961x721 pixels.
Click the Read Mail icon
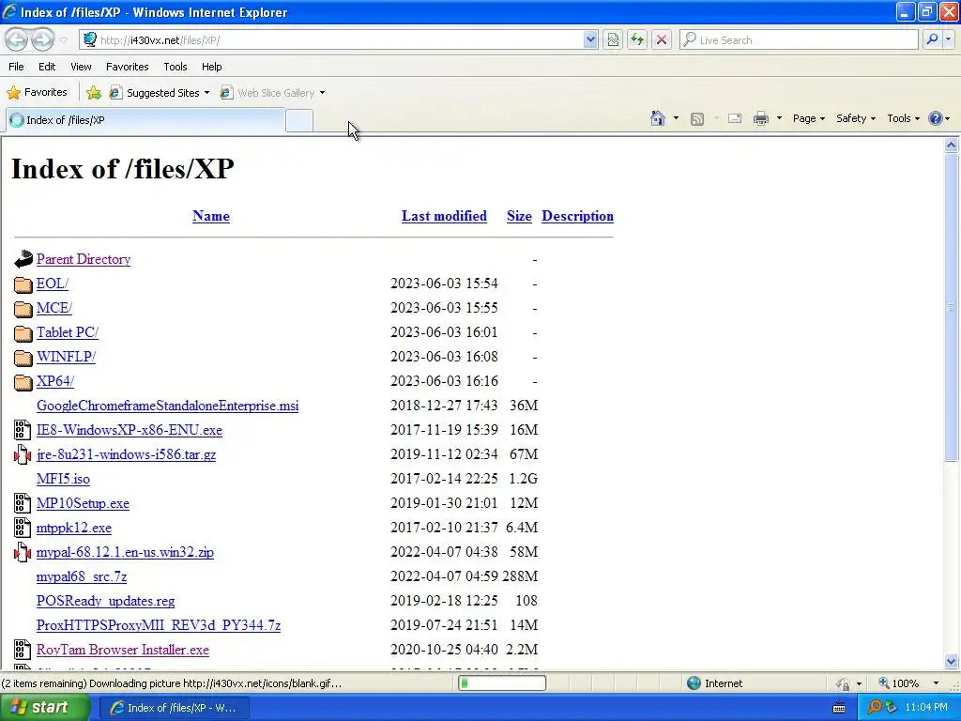pos(735,118)
